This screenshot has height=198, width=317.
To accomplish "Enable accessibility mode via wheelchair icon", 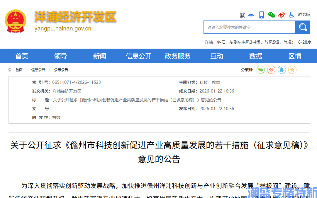I will click(x=291, y=15).
